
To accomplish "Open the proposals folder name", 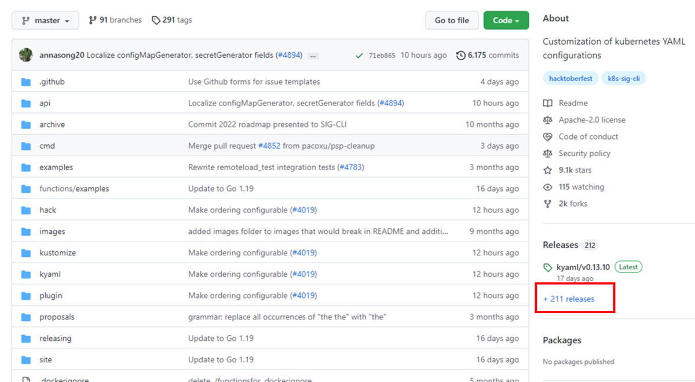I will tap(57, 317).
